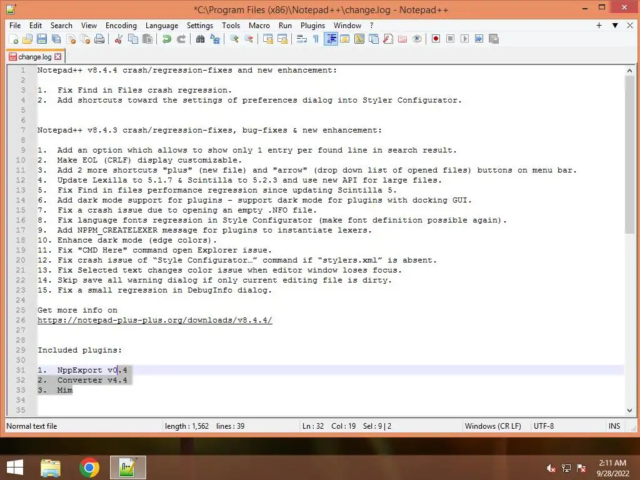Click the Copy toolbar icon

pos(132,39)
